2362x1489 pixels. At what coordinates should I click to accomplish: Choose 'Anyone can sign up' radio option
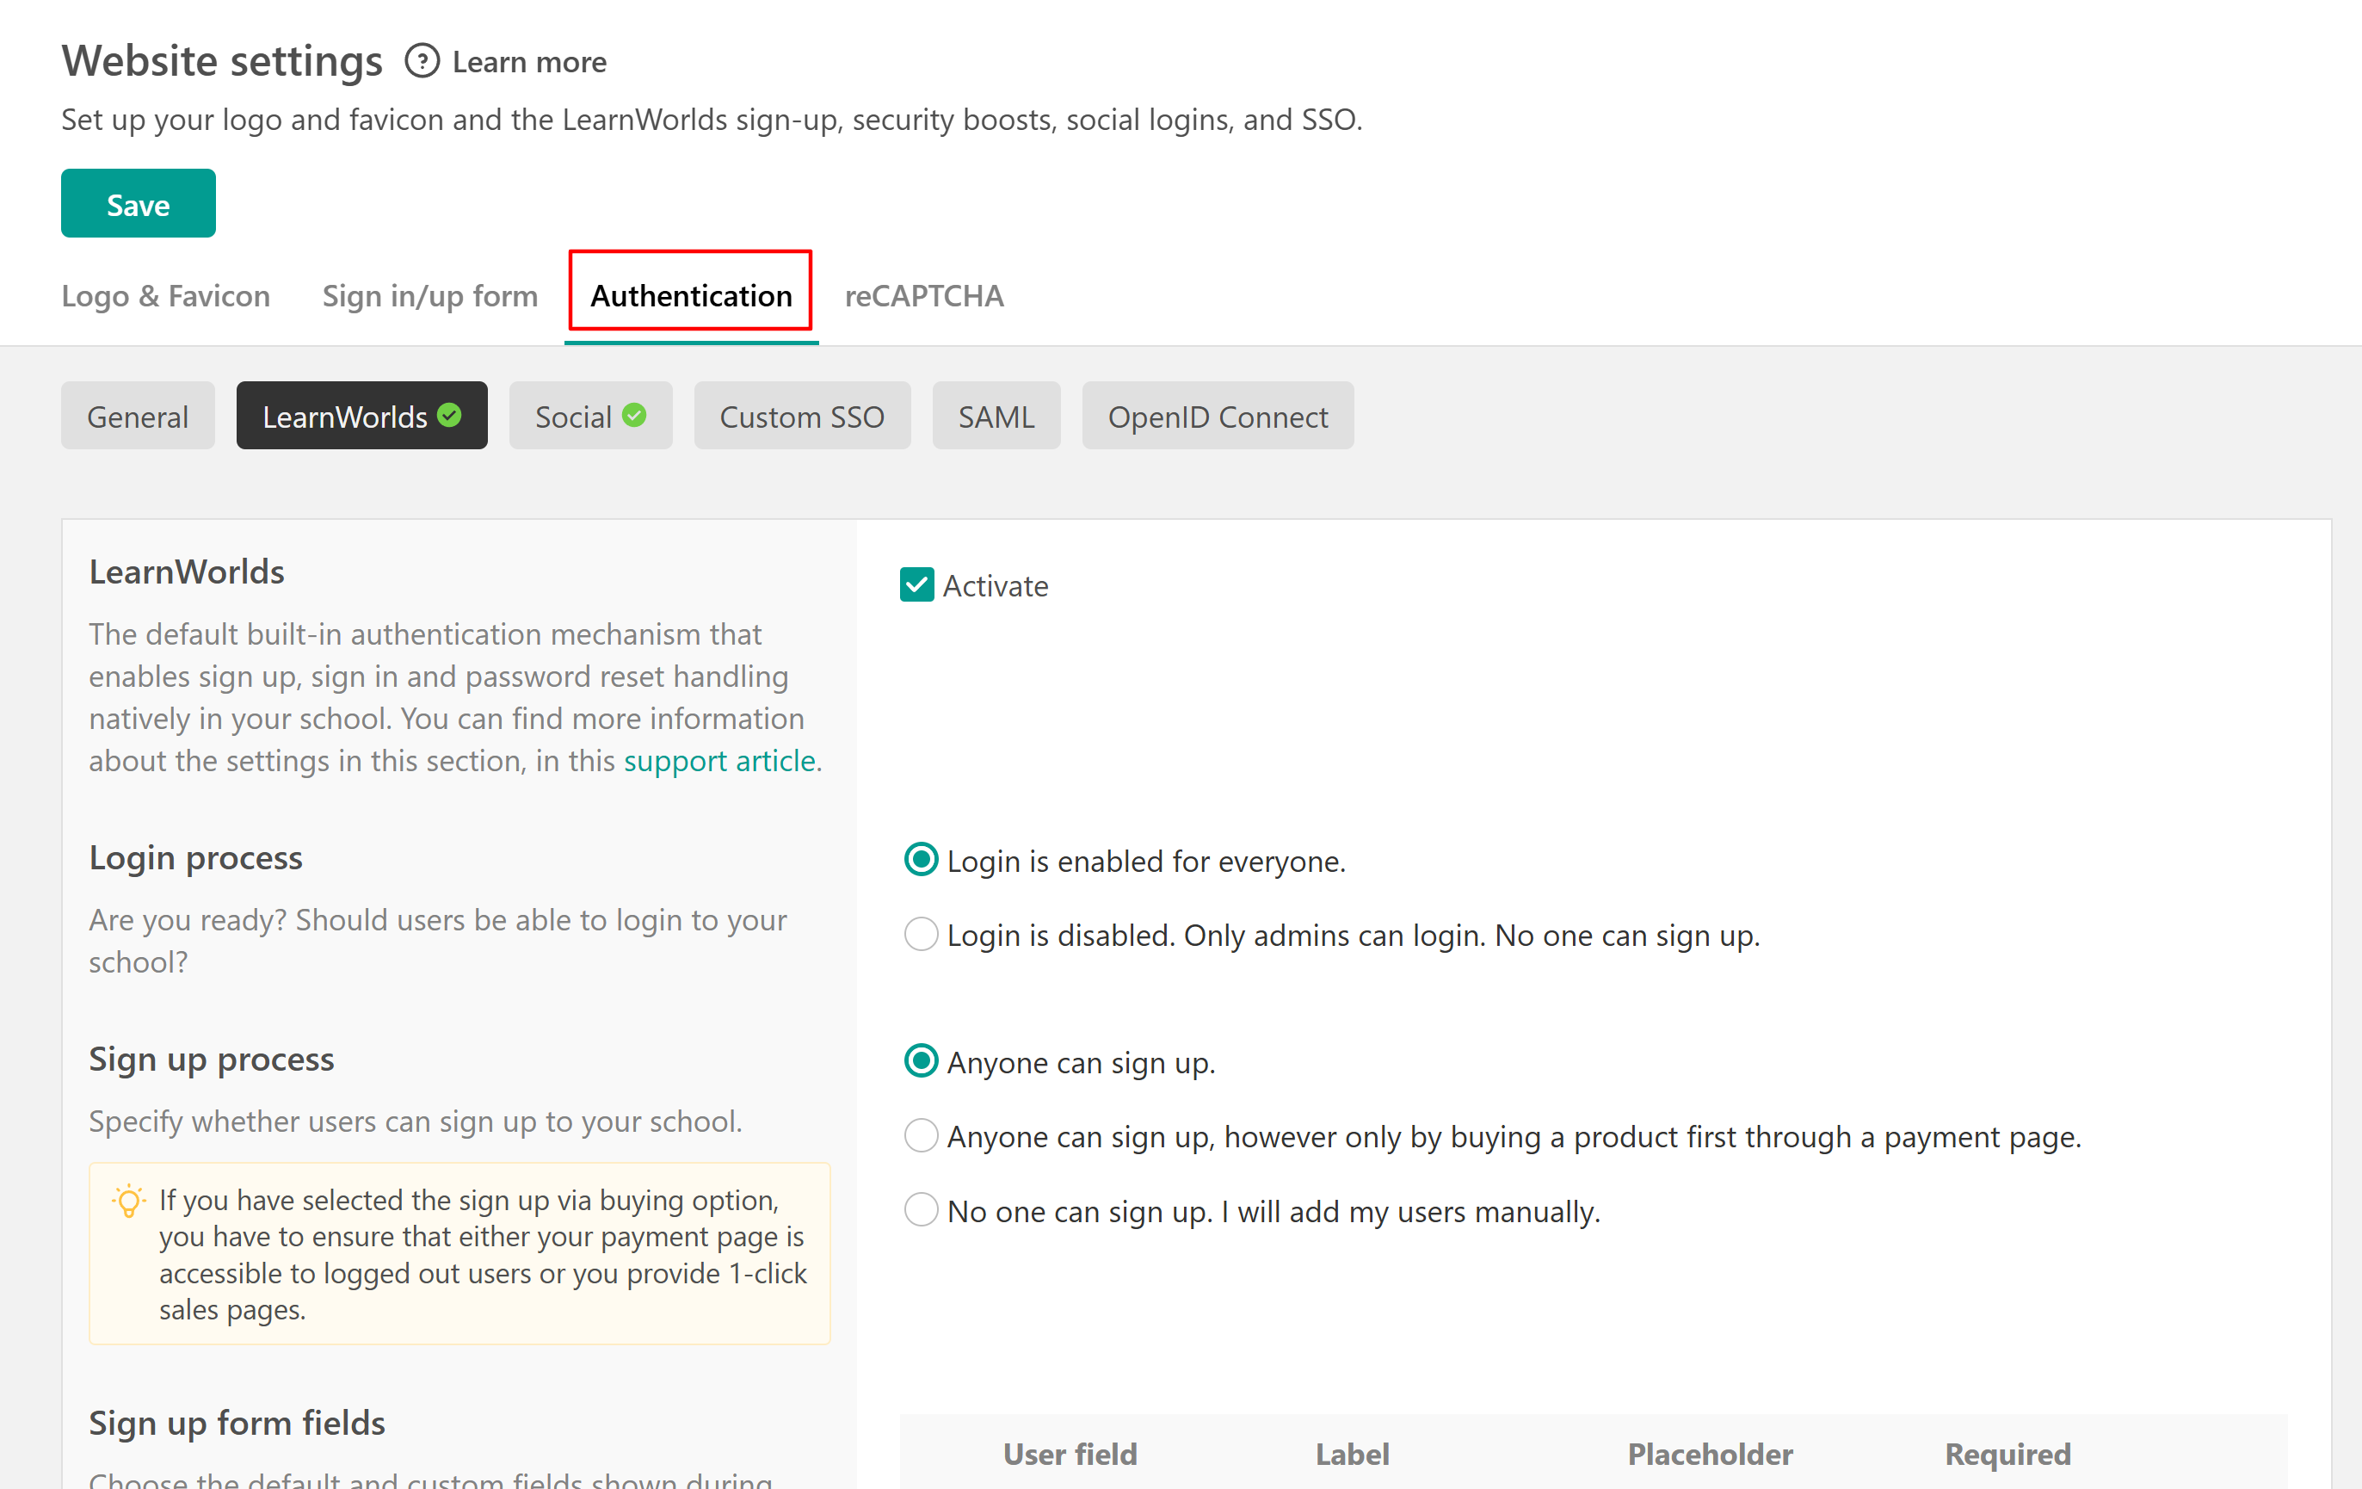click(920, 1061)
